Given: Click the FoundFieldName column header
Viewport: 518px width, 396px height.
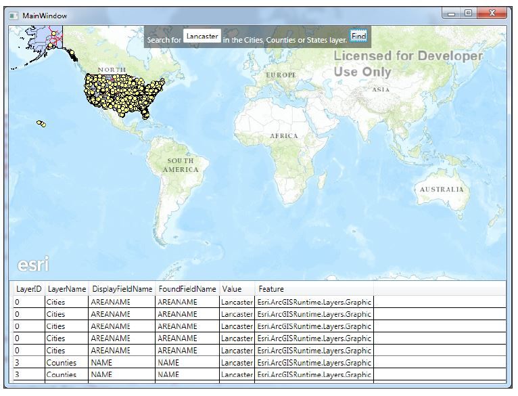Looking at the screenshot, I should pyautogui.click(x=187, y=289).
